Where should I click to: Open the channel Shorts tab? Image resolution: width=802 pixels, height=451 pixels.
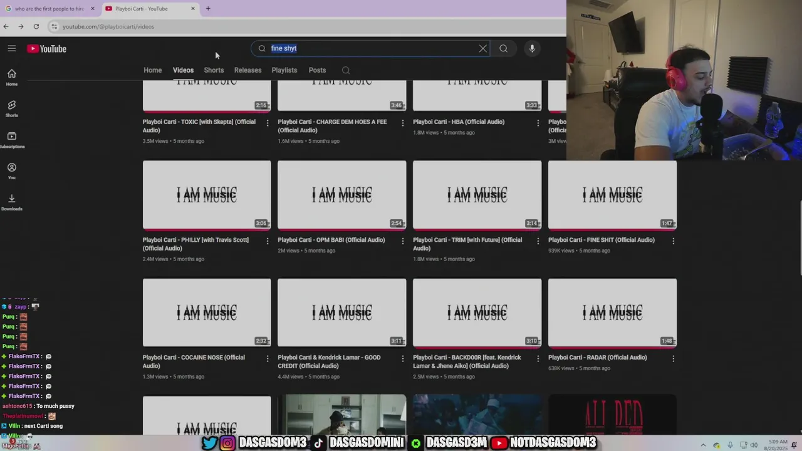214,70
